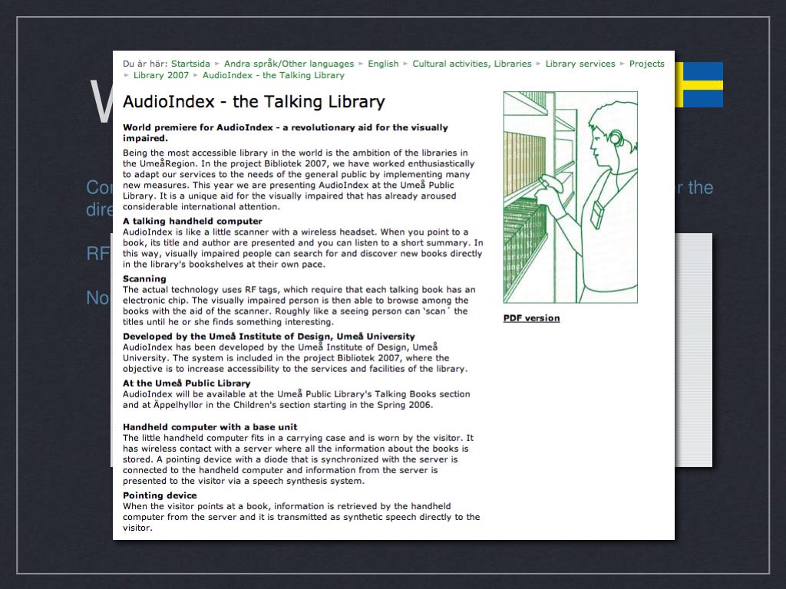Open the Startsida breadcrumb link
This screenshot has width=786, height=589.
tap(190, 64)
